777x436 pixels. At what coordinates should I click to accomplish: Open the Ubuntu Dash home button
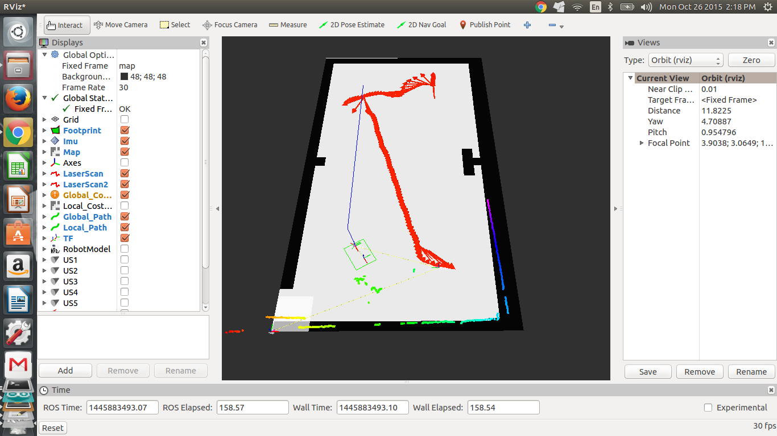coord(18,32)
